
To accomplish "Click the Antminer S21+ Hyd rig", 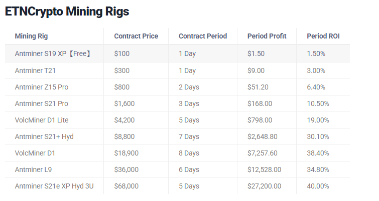I will [x=45, y=136].
